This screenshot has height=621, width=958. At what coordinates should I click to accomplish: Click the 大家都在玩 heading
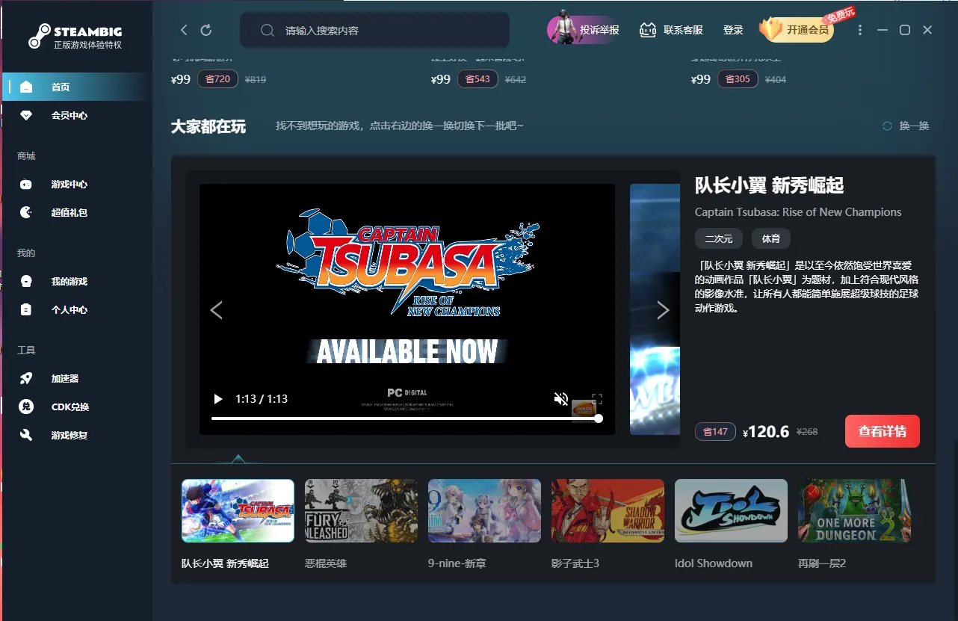coord(208,126)
